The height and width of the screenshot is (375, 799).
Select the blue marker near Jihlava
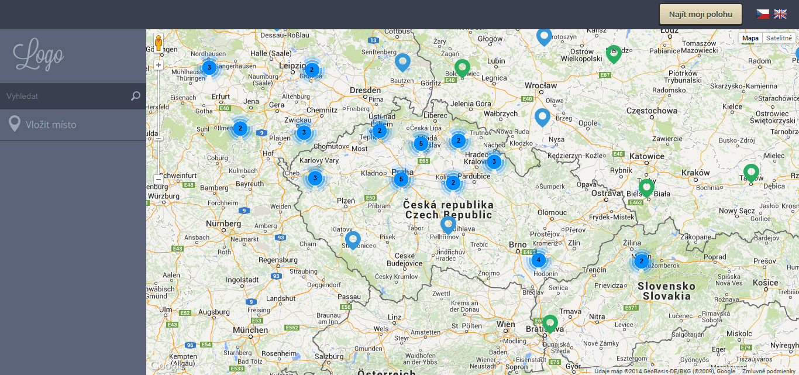pyautogui.click(x=448, y=225)
